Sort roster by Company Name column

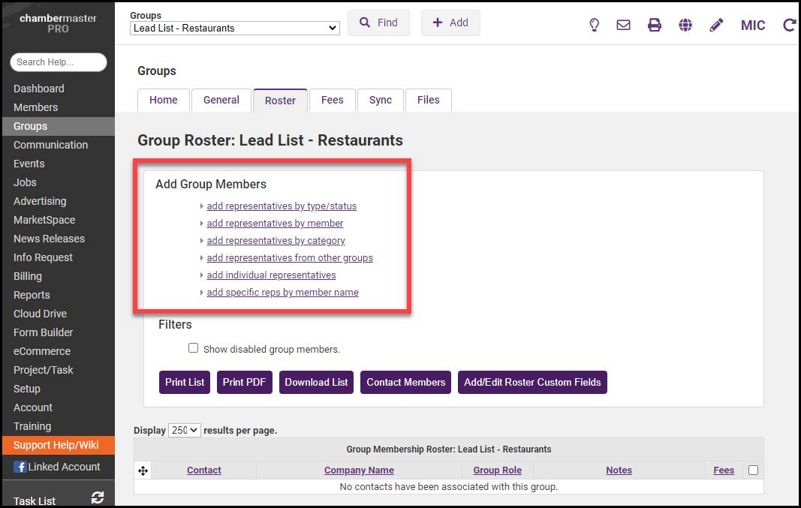[359, 470]
